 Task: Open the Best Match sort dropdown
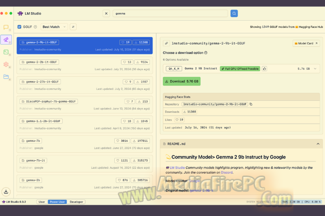pyautogui.click(x=54, y=27)
